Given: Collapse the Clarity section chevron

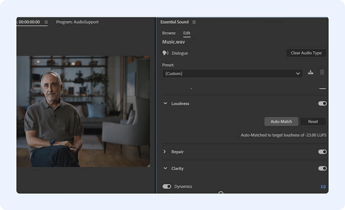Looking at the screenshot, I should click(165, 169).
